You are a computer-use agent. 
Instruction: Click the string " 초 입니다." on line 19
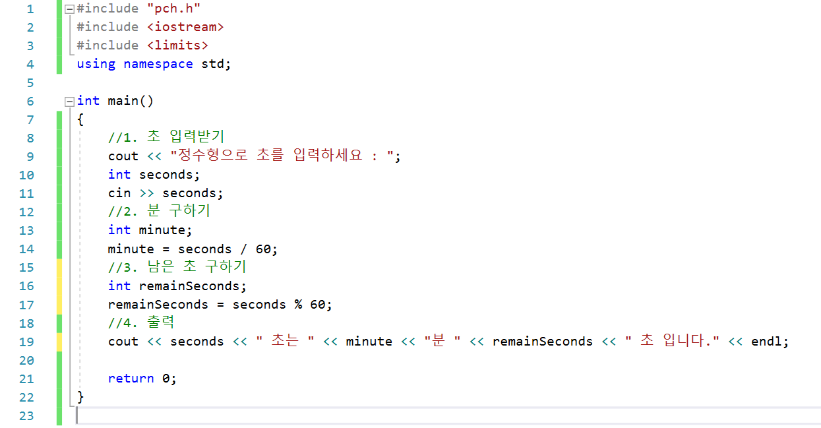tap(672, 341)
